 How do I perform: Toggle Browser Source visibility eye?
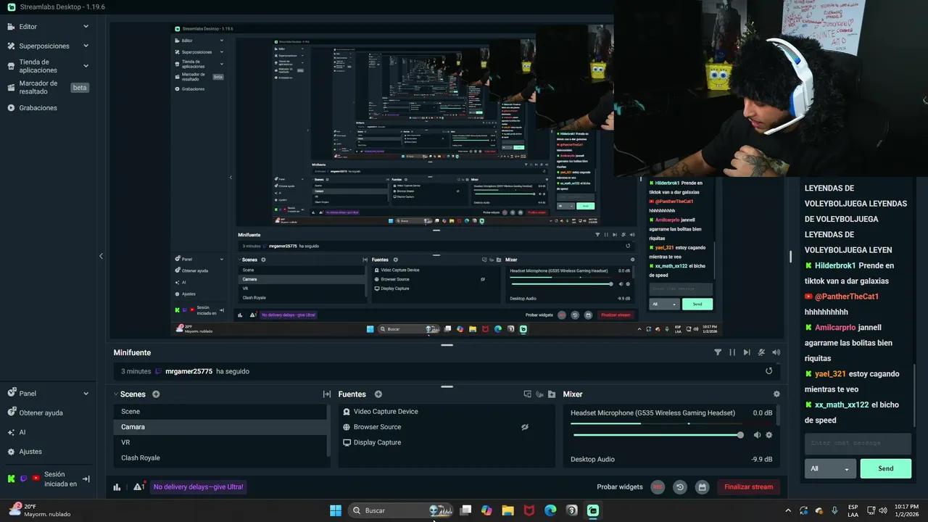tap(524, 427)
